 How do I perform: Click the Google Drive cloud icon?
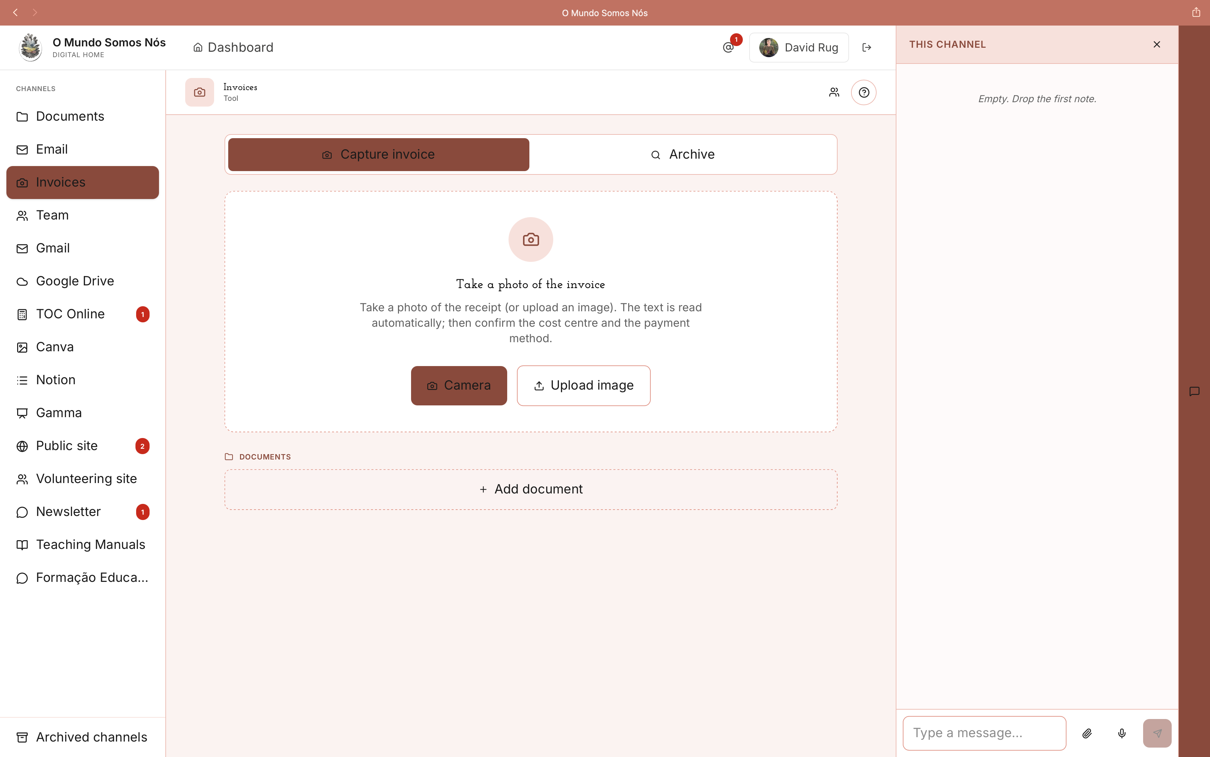pos(22,281)
